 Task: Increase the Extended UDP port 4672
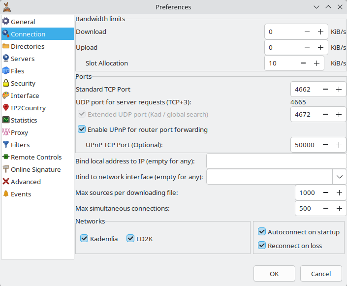coord(339,114)
